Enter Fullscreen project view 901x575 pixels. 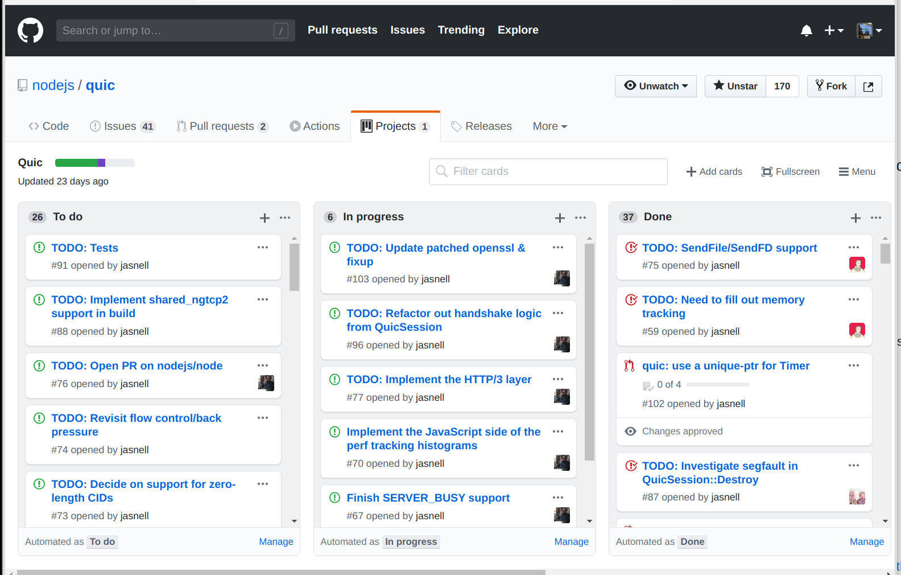click(791, 172)
